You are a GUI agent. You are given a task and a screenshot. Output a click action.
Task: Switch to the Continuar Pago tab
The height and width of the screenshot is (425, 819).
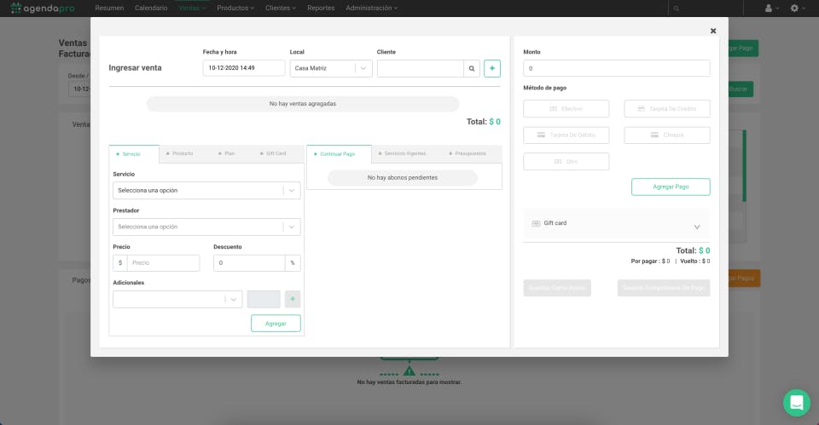(x=339, y=154)
